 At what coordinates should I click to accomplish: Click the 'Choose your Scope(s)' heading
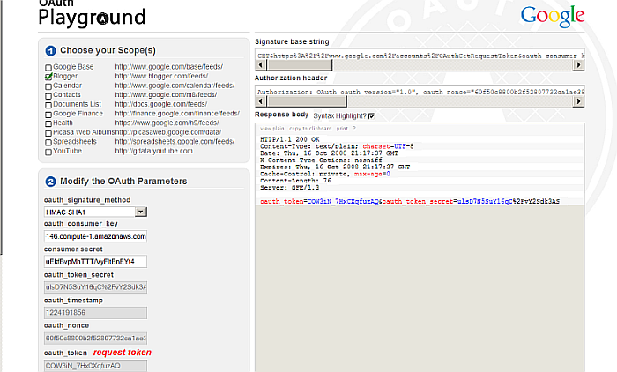tap(108, 50)
